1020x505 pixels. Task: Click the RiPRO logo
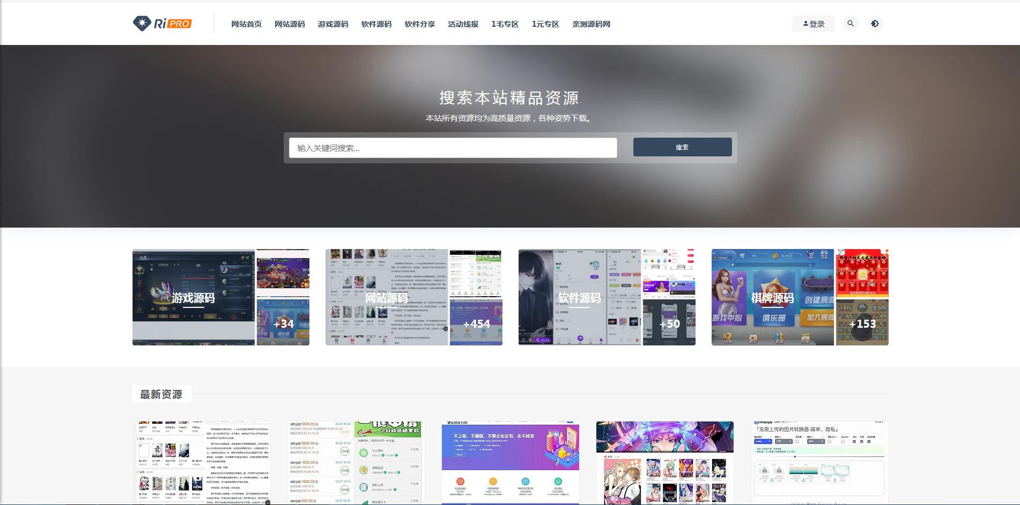pyautogui.click(x=162, y=24)
